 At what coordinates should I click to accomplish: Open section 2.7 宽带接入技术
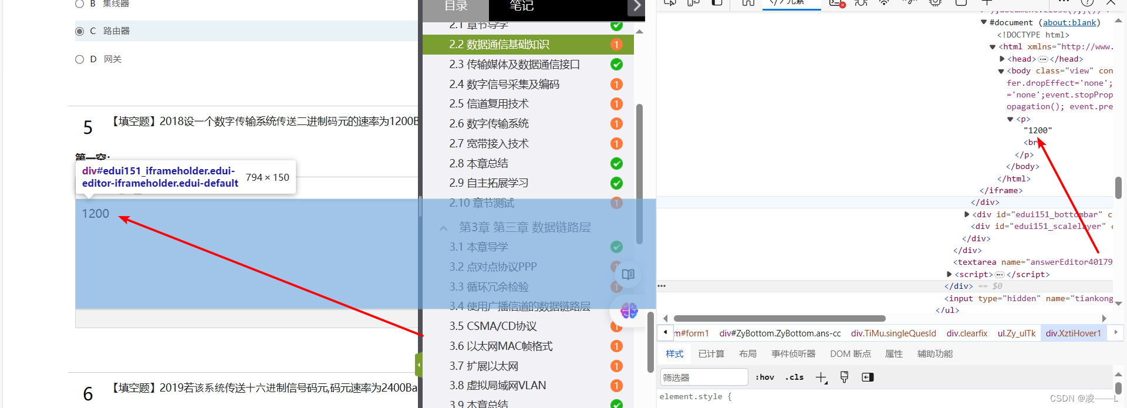pyautogui.click(x=489, y=144)
